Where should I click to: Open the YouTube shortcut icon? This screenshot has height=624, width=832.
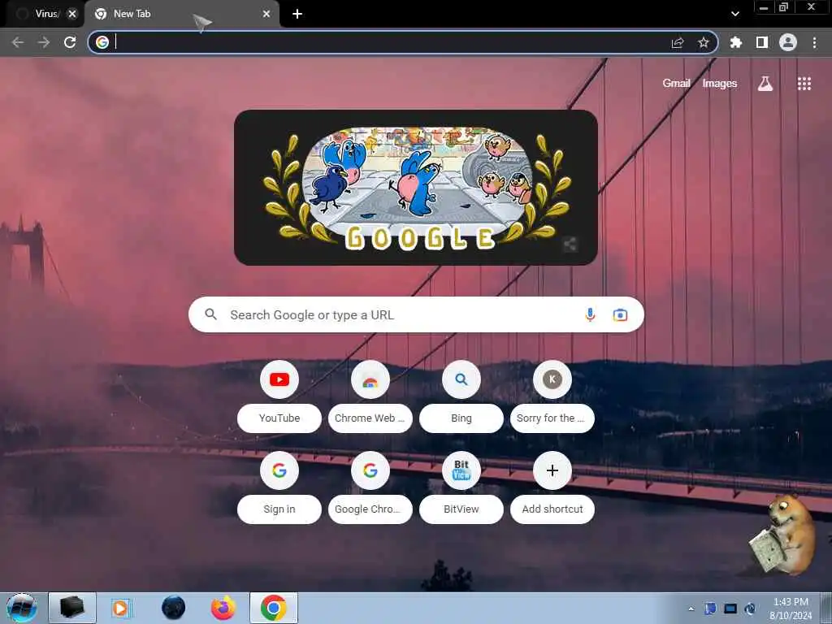[279, 379]
